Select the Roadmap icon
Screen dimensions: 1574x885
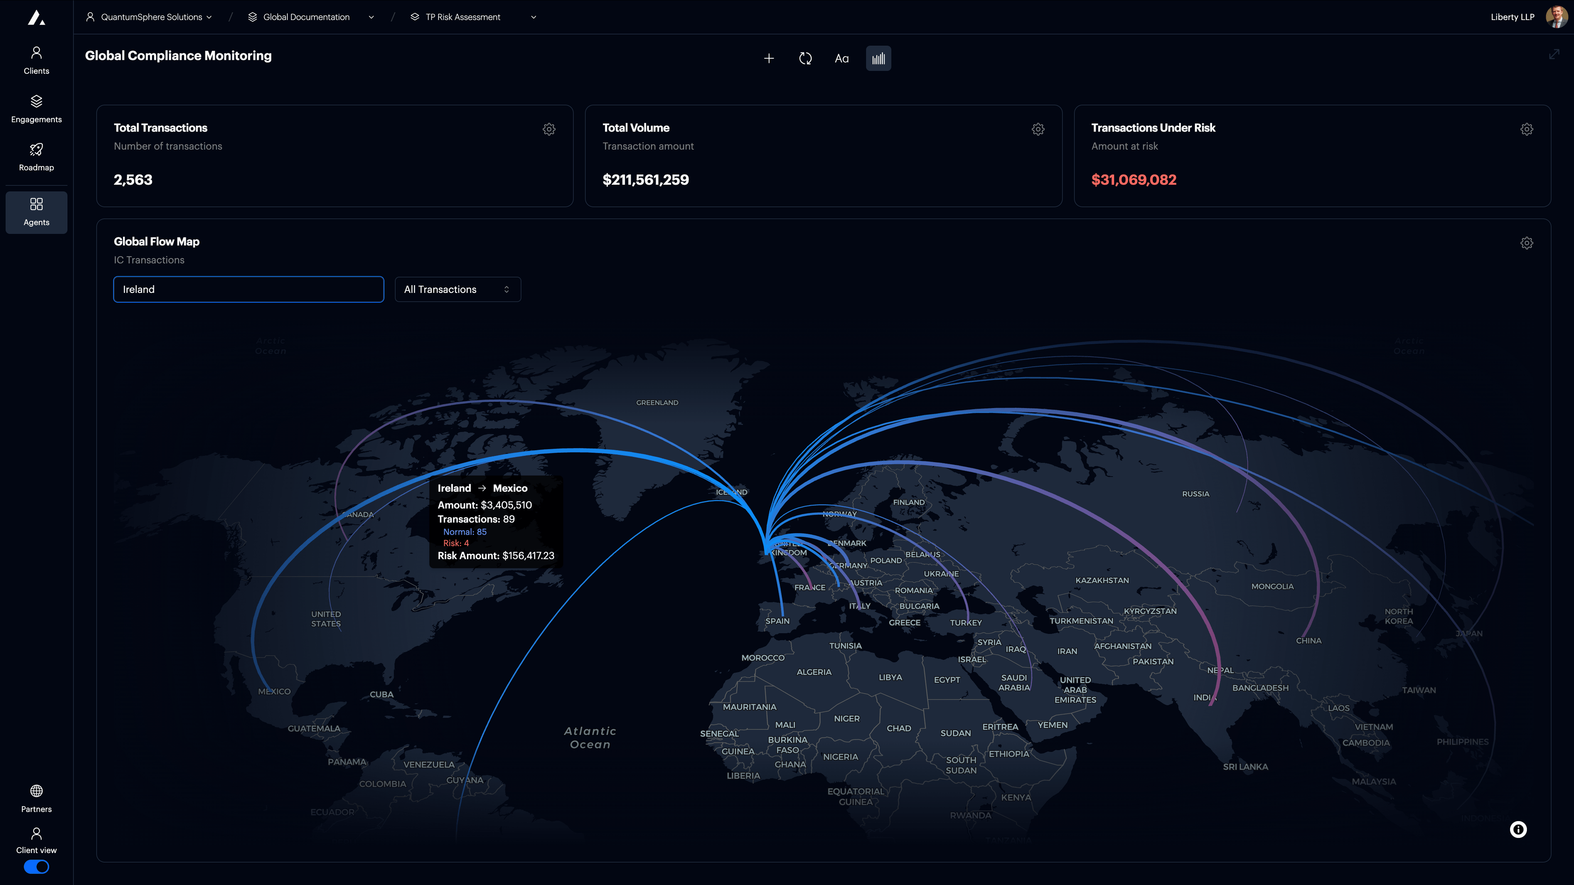[36, 154]
